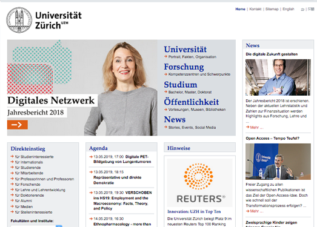317x227 pixels.
Task: Open für Professorinnen und Professoren link
Action: 44,179
